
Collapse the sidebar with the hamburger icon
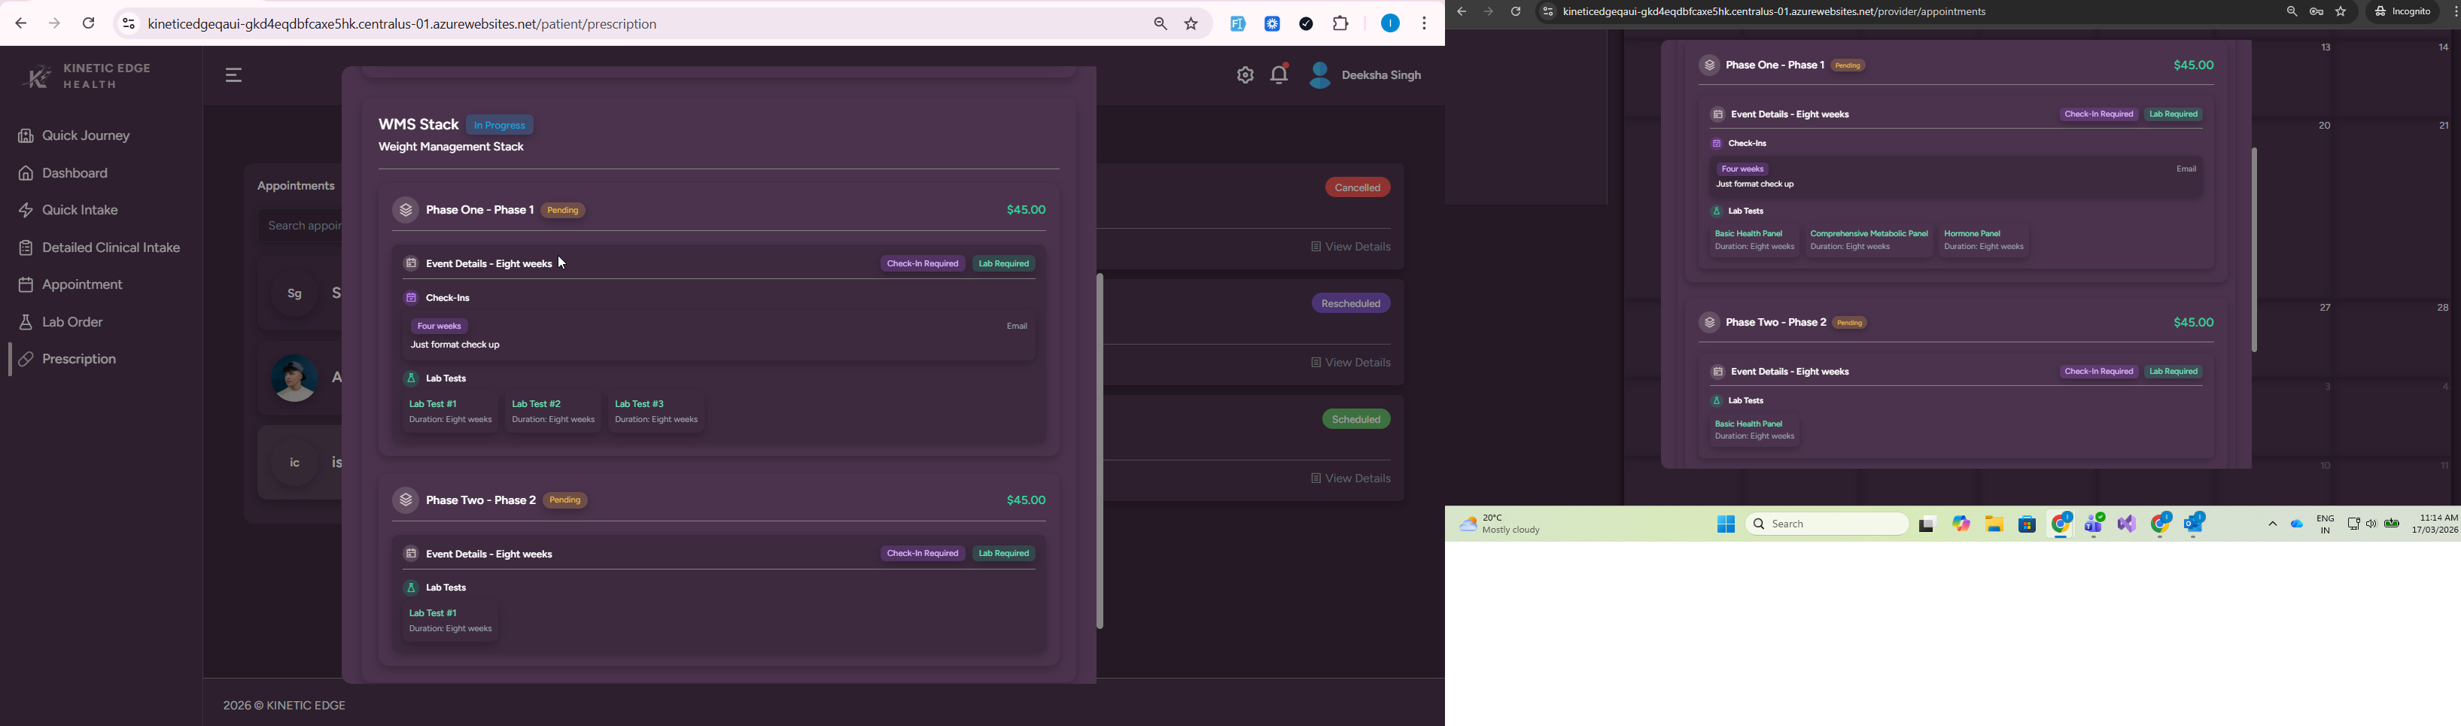click(234, 75)
